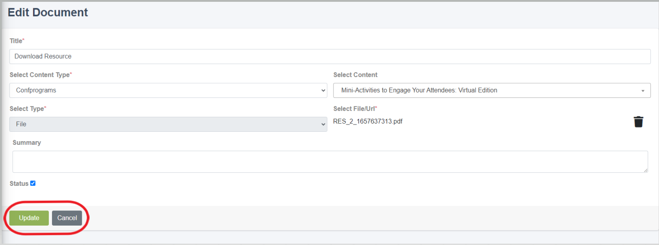Click the green Update button
Viewport: 659px width, 245px height.
29,218
